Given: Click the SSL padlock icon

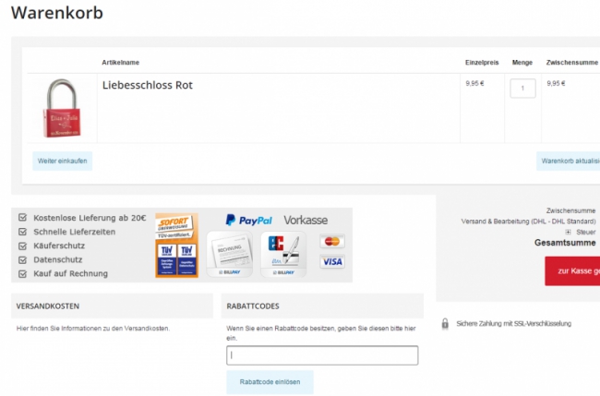Looking at the screenshot, I should point(445,324).
